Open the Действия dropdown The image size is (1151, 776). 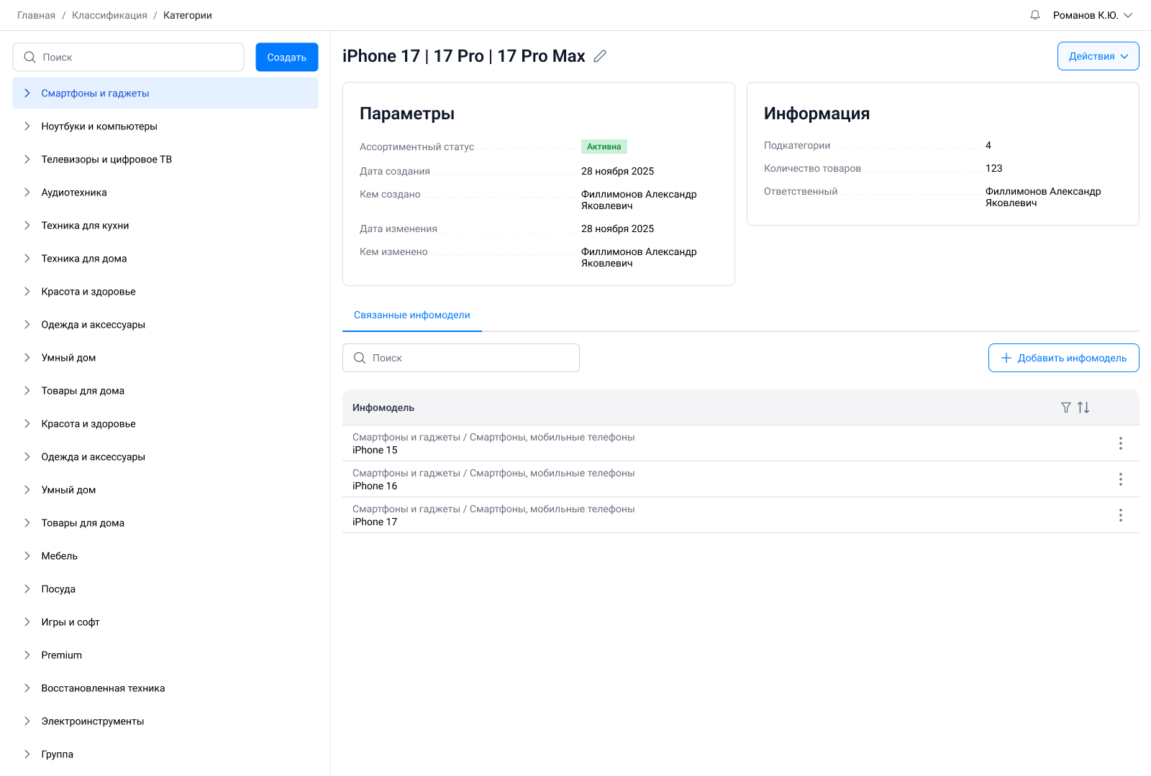(x=1098, y=56)
